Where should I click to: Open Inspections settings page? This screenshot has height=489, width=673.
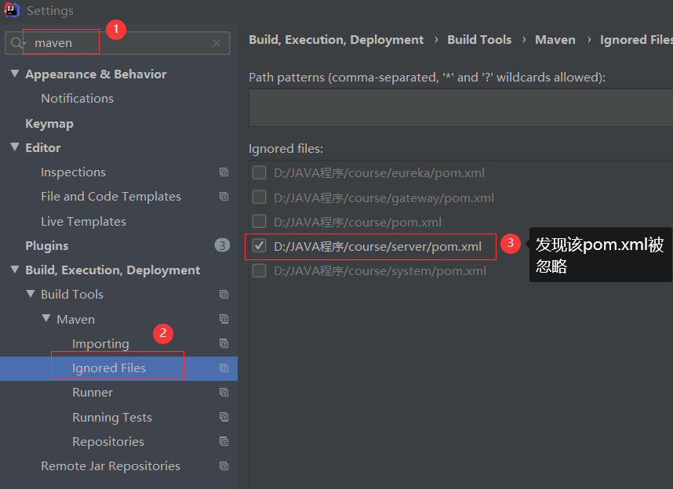(74, 172)
